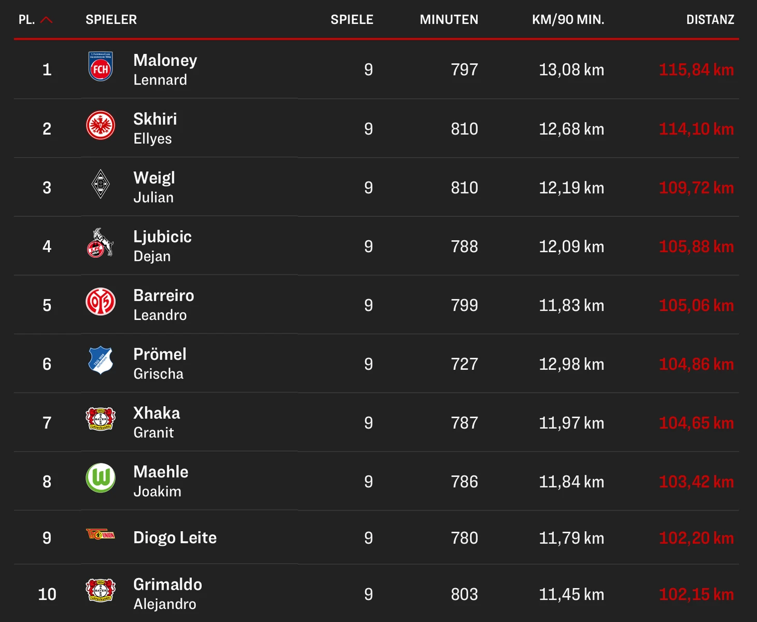Click the Borussia Mönchengladbach diamond logo
This screenshot has height=622, width=757.
(101, 184)
